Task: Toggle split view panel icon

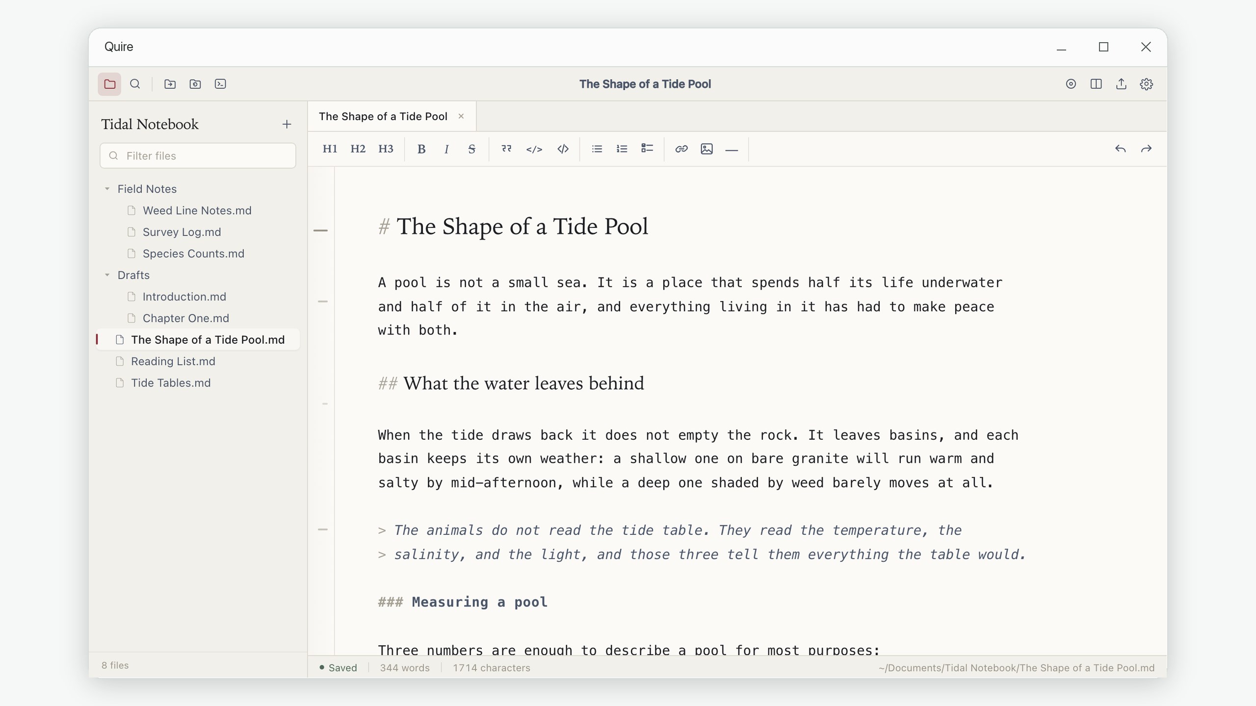Action: (x=1096, y=84)
